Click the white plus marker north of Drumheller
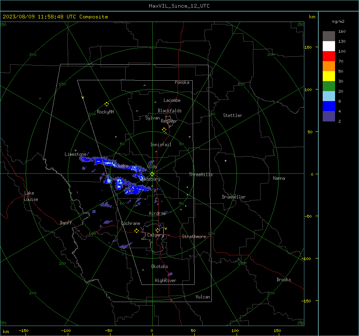Image resolution: width=359 pixels, height=336 pixels. [x=225, y=161]
